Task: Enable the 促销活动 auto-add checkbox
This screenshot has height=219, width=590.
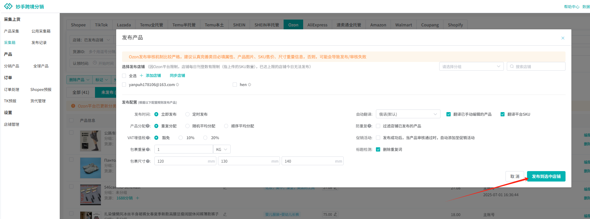Action: (x=378, y=138)
